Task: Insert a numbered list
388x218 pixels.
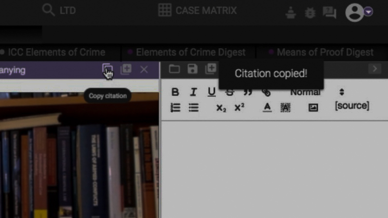Action: (175, 108)
